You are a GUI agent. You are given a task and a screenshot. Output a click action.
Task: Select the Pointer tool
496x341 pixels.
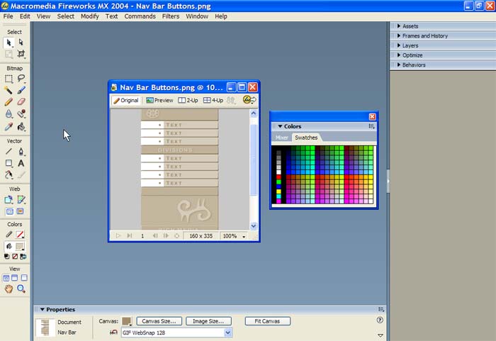click(x=9, y=43)
